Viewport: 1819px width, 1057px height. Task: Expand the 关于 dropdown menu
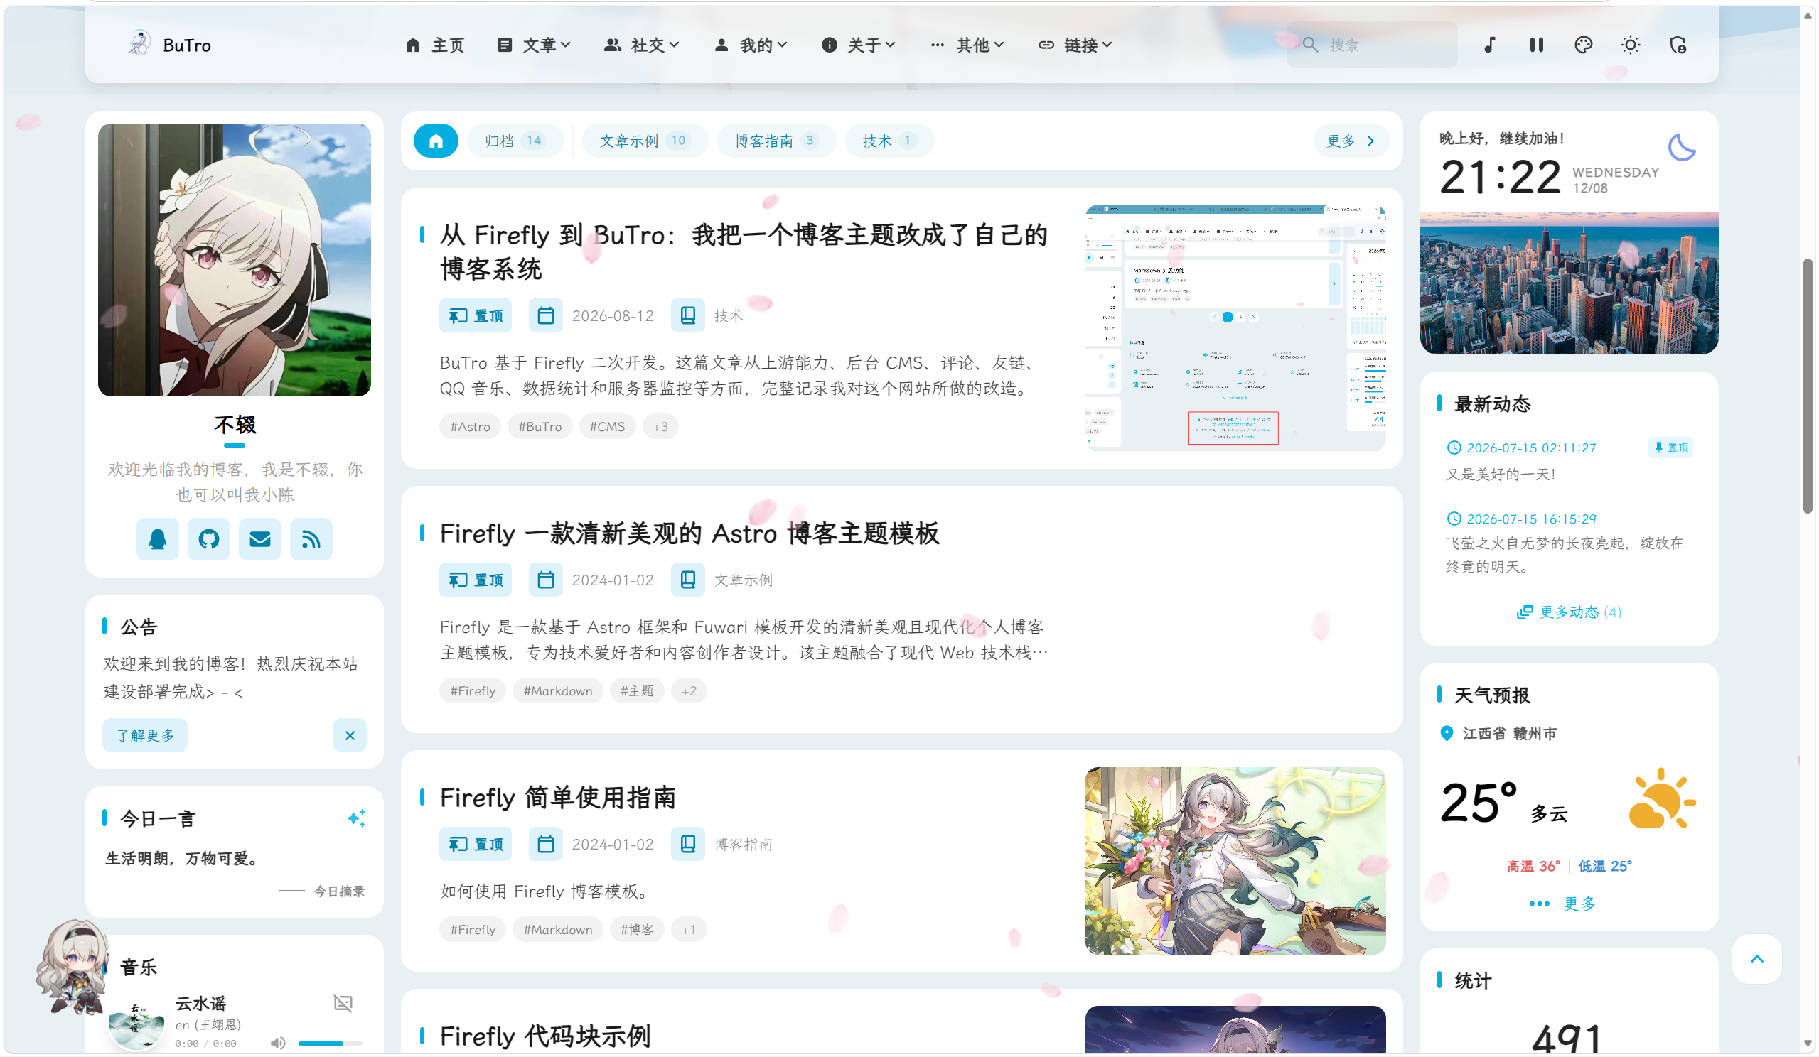tap(858, 45)
